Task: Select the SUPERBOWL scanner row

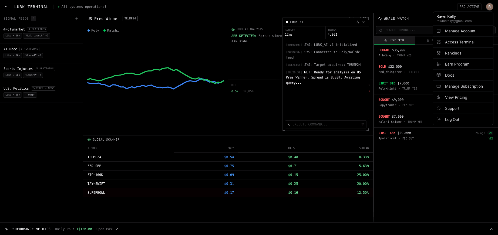Action: (228, 193)
